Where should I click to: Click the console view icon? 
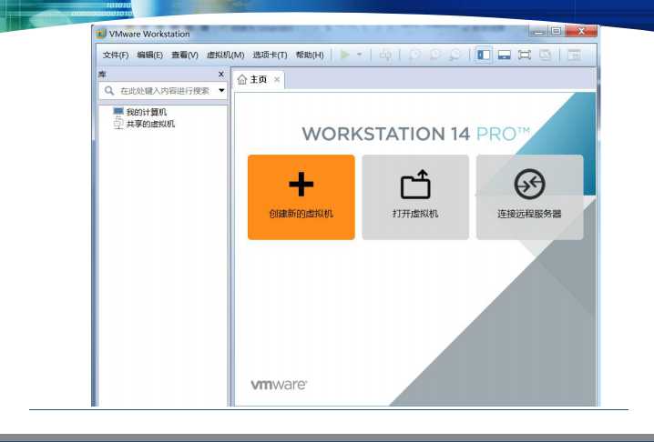point(575,55)
